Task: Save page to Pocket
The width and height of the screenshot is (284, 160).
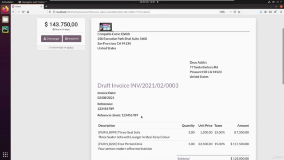Action: click(235, 12)
